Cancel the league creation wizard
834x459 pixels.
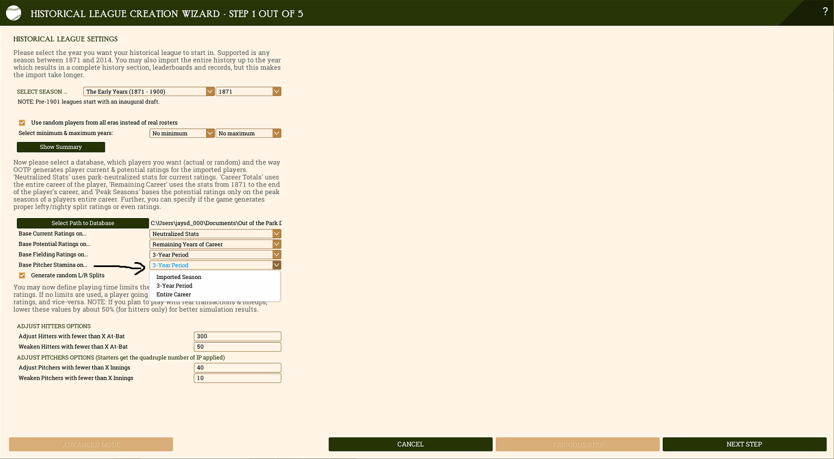click(x=410, y=444)
